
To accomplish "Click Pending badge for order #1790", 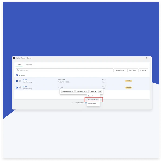I will click(x=129, y=81).
